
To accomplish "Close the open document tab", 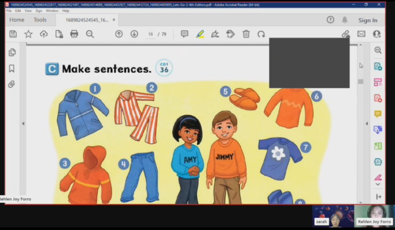I will (x=114, y=20).
